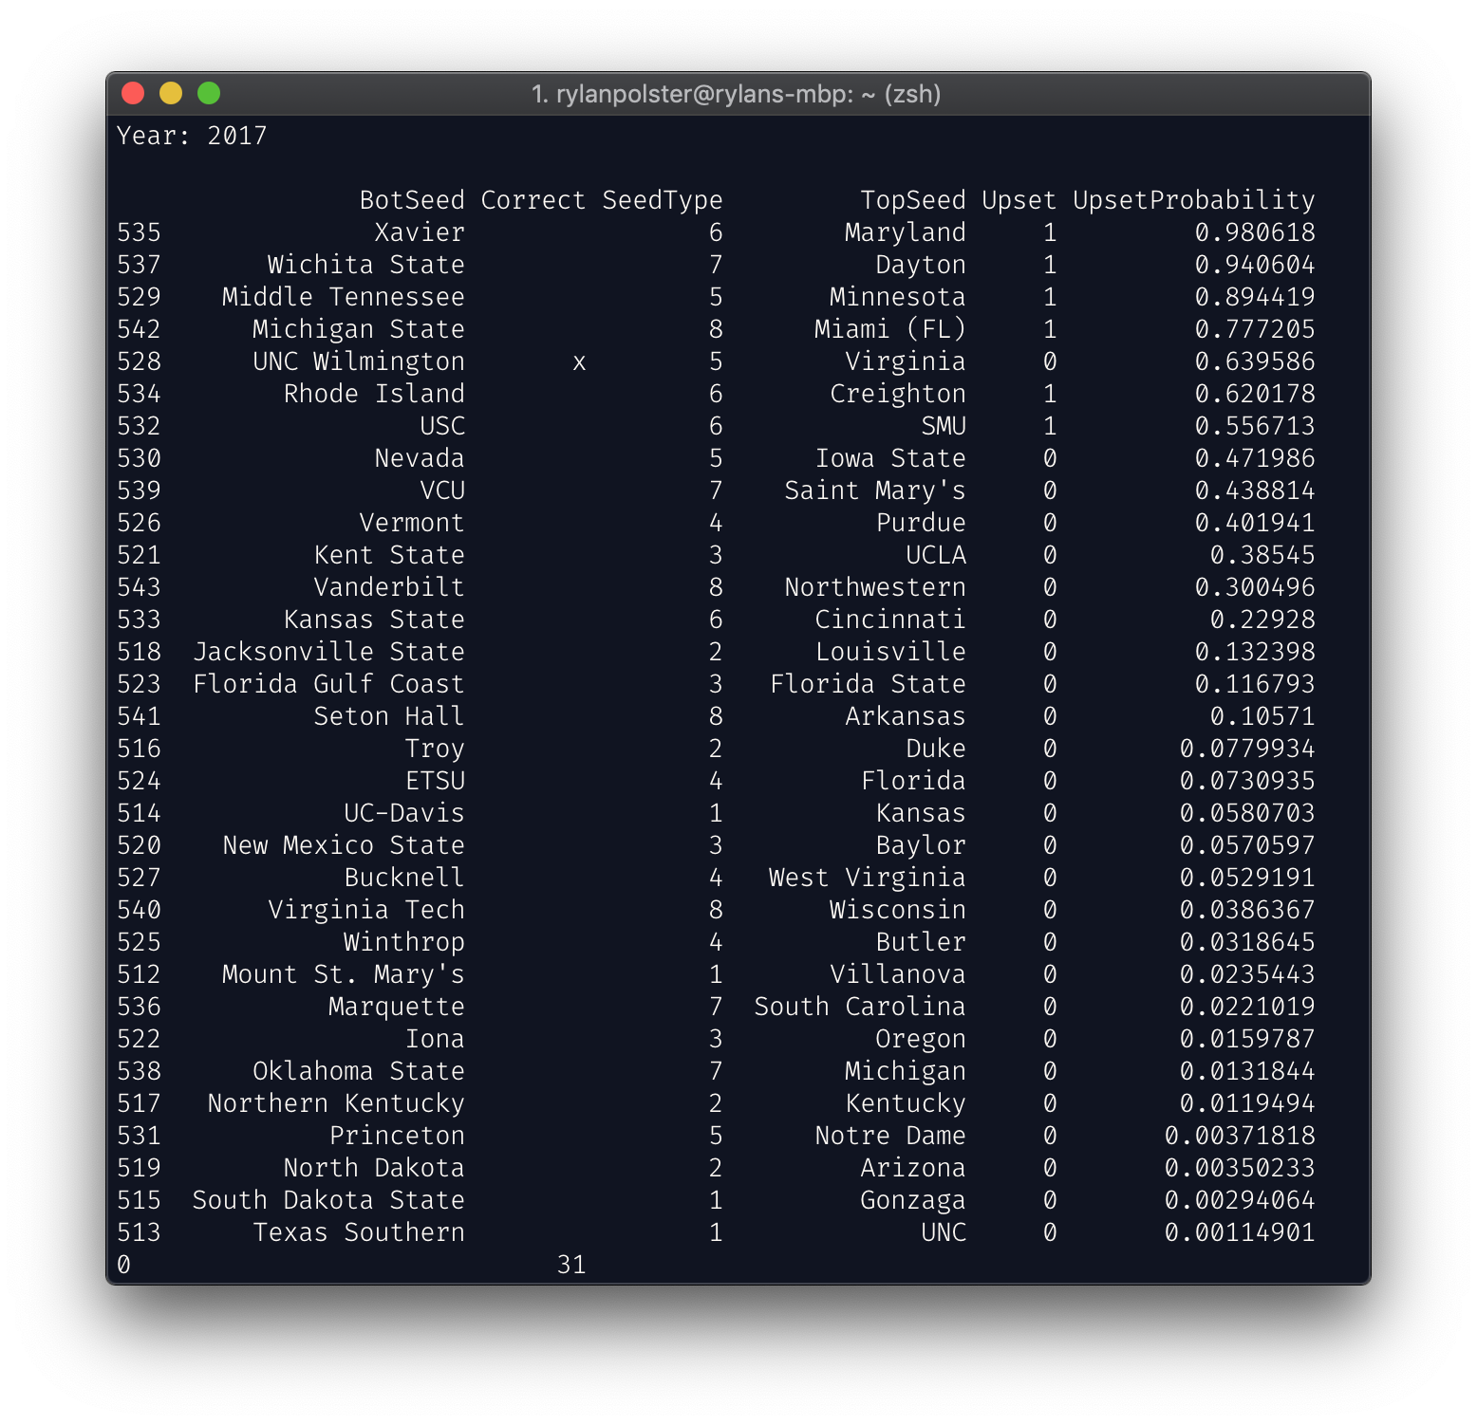The width and height of the screenshot is (1477, 1425).
Task: Click Dayton in TopSeed column
Action: (x=921, y=265)
